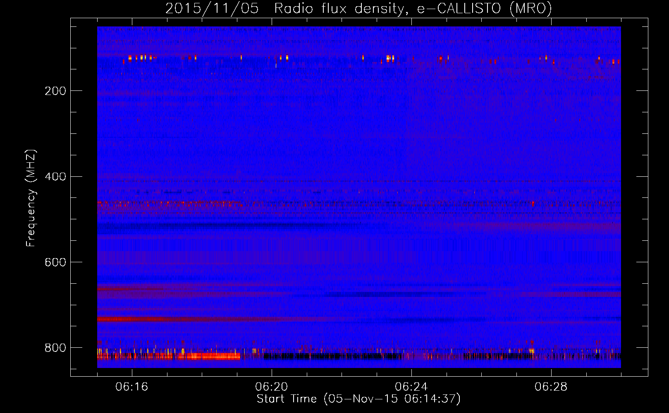Image resolution: width=669 pixels, height=413 pixels.
Task: Click the 'Start Time (05-Nov-15 06:14:37)' label
Action: click(x=358, y=399)
